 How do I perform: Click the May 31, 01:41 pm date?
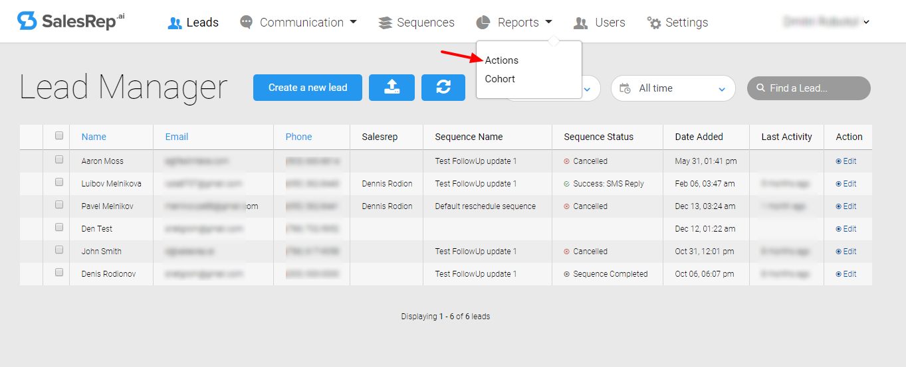[706, 161]
